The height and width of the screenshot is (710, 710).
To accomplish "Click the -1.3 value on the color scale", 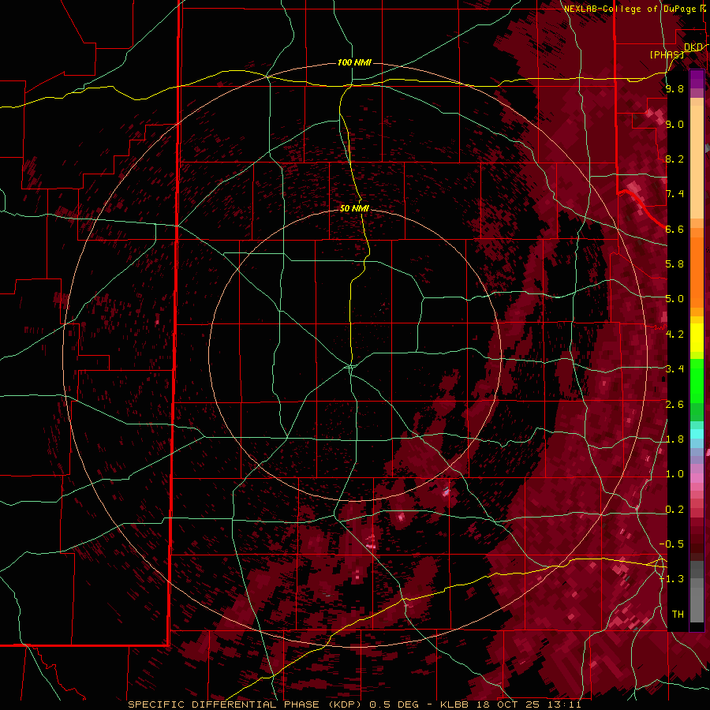I will [x=672, y=579].
